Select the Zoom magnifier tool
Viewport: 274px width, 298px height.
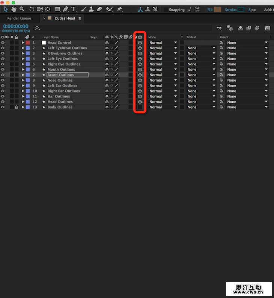pyautogui.click(x=22, y=9)
